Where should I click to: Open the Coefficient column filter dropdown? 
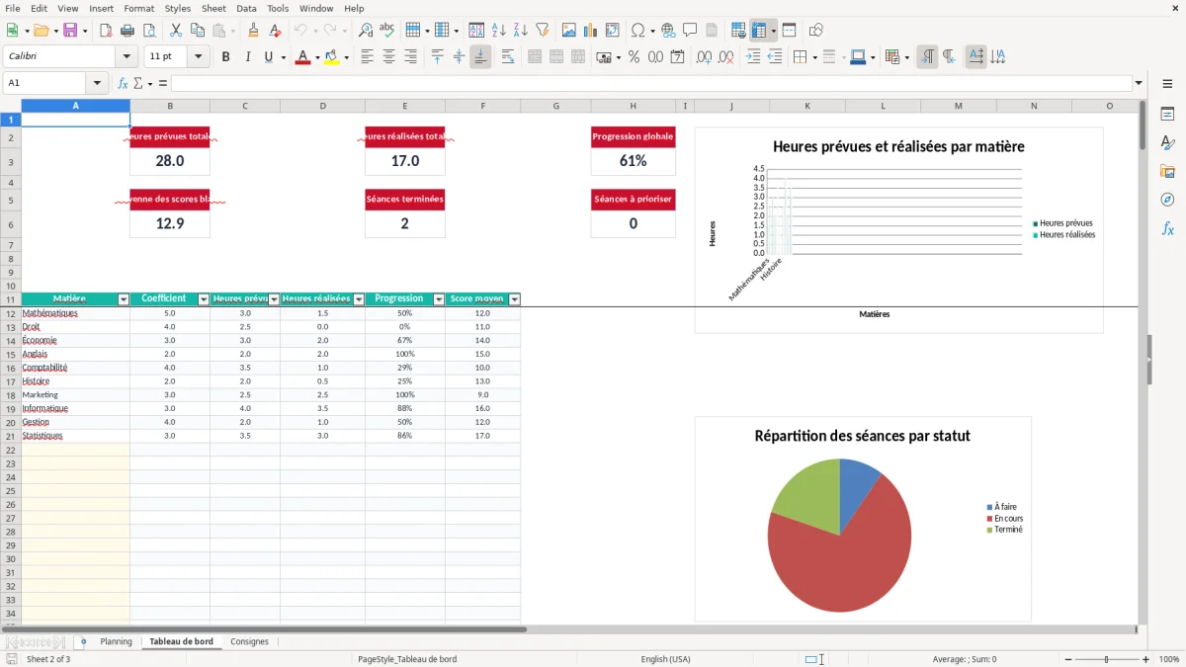click(x=204, y=299)
